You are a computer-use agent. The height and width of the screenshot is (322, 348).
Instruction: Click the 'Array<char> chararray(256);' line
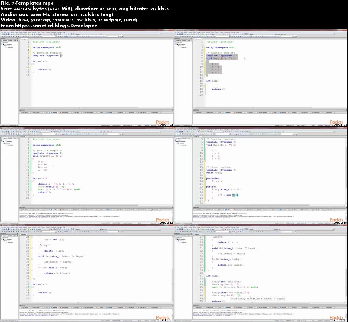[x=231, y=293]
